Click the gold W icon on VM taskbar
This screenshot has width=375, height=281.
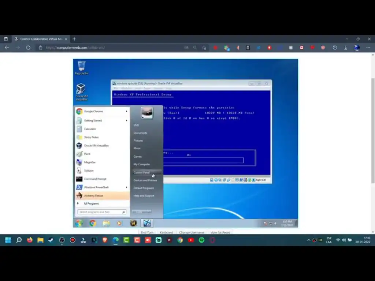[133, 223]
